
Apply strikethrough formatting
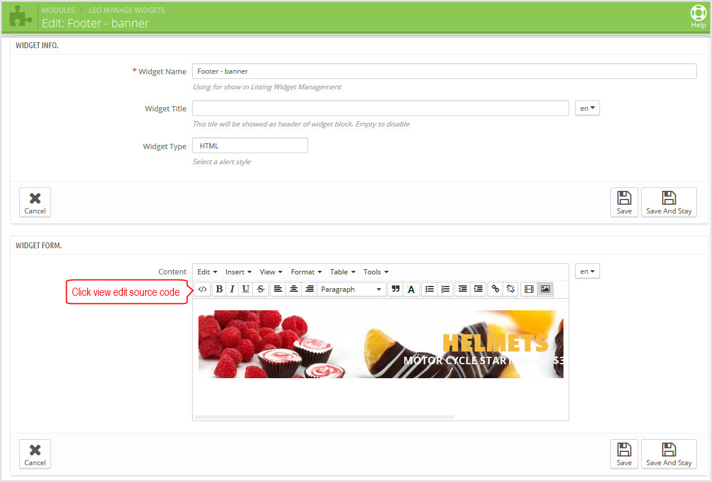tap(261, 289)
